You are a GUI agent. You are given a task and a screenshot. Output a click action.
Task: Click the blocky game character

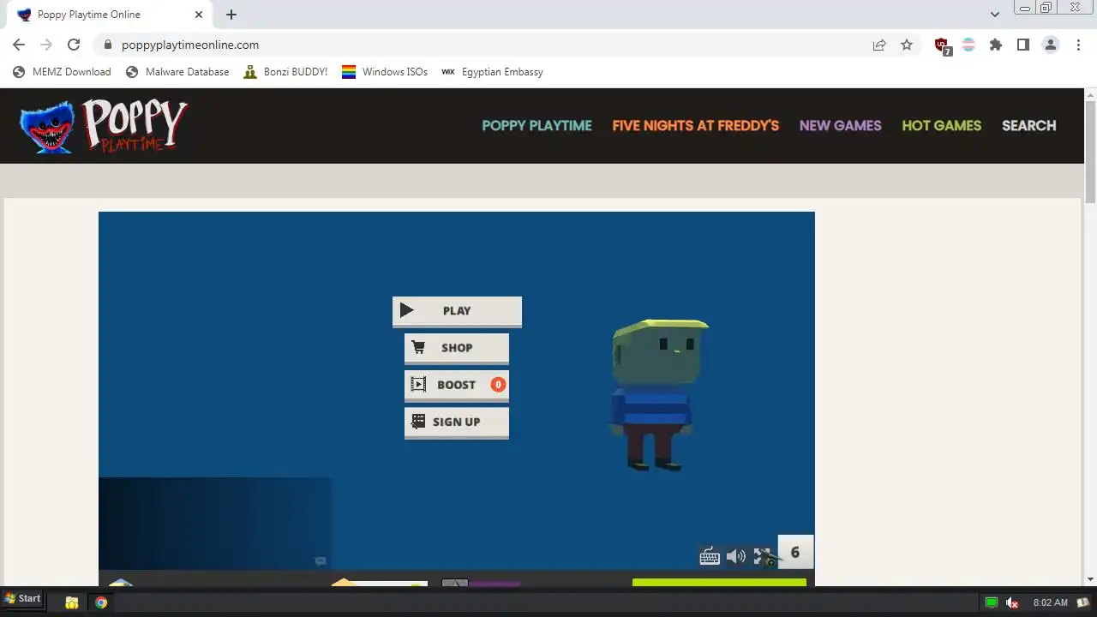658,394
